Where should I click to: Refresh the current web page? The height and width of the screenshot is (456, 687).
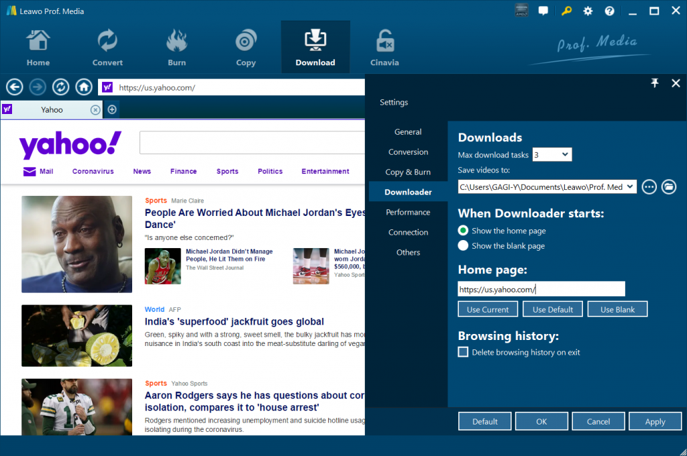tap(60, 87)
